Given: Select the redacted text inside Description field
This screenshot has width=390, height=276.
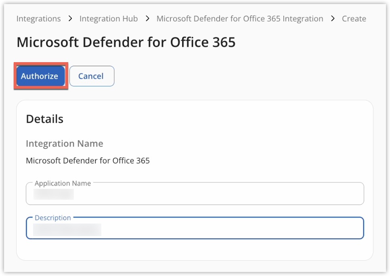Looking at the screenshot, I should click(x=68, y=230).
